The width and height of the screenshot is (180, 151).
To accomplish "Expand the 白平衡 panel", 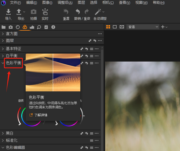I will 3,56.
